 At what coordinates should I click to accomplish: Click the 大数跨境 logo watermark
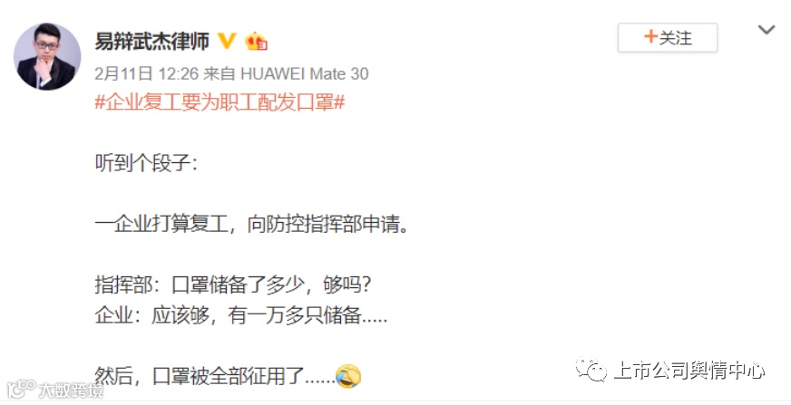pos(55,389)
